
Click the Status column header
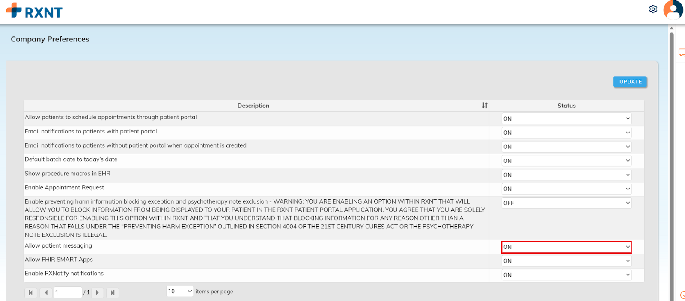click(566, 106)
